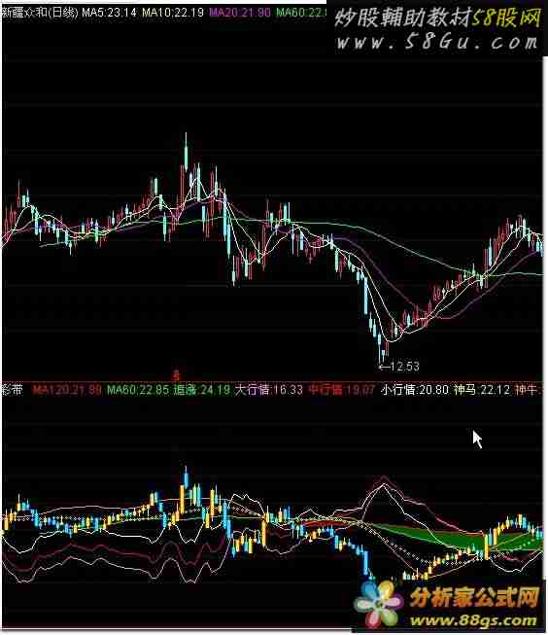
Task: Select the green MA60 label in top header
Action: tap(300, 12)
